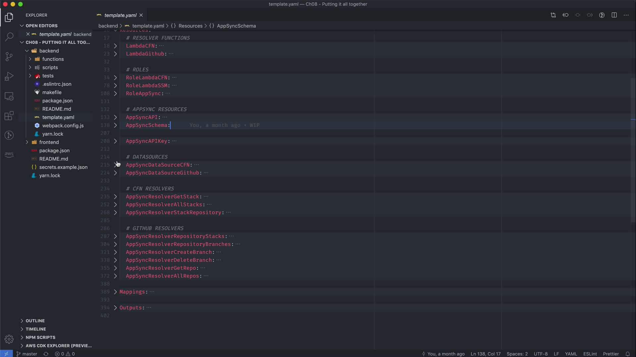Open the Remote Explorer view

tap(9, 96)
